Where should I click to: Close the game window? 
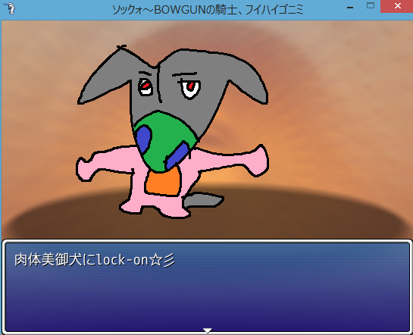pyautogui.click(x=397, y=6)
